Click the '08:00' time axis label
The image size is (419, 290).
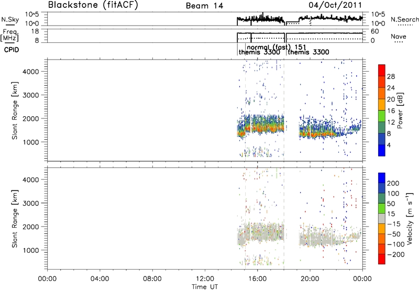pyautogui.click(x=152, y=279)
